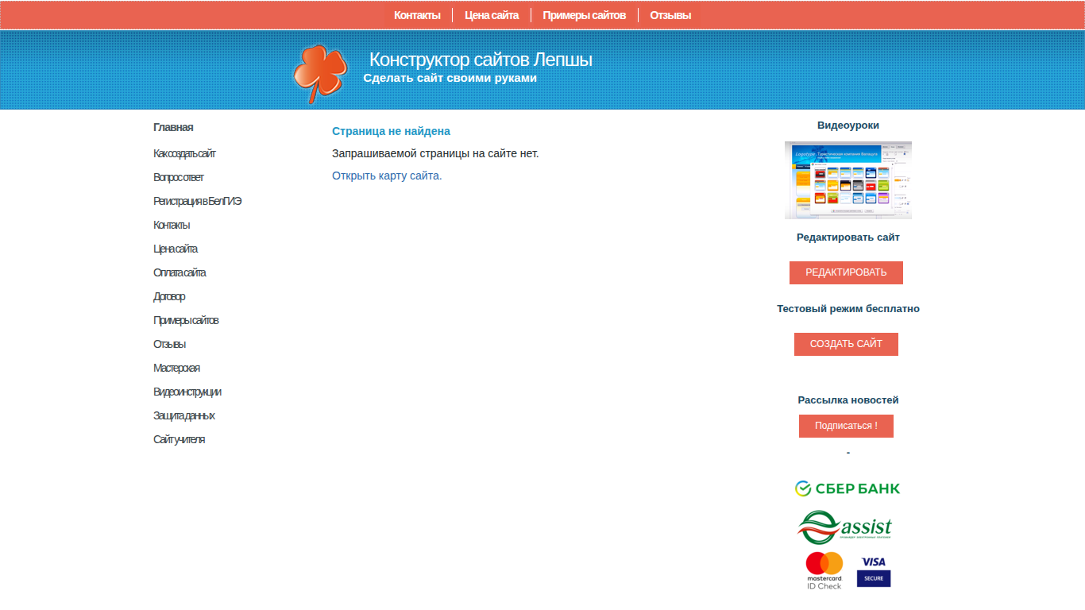Open Отзывы in the left sidebar

(x=169, y=344)
